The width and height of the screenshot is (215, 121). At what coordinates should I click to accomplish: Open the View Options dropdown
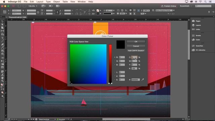[44, 6]
